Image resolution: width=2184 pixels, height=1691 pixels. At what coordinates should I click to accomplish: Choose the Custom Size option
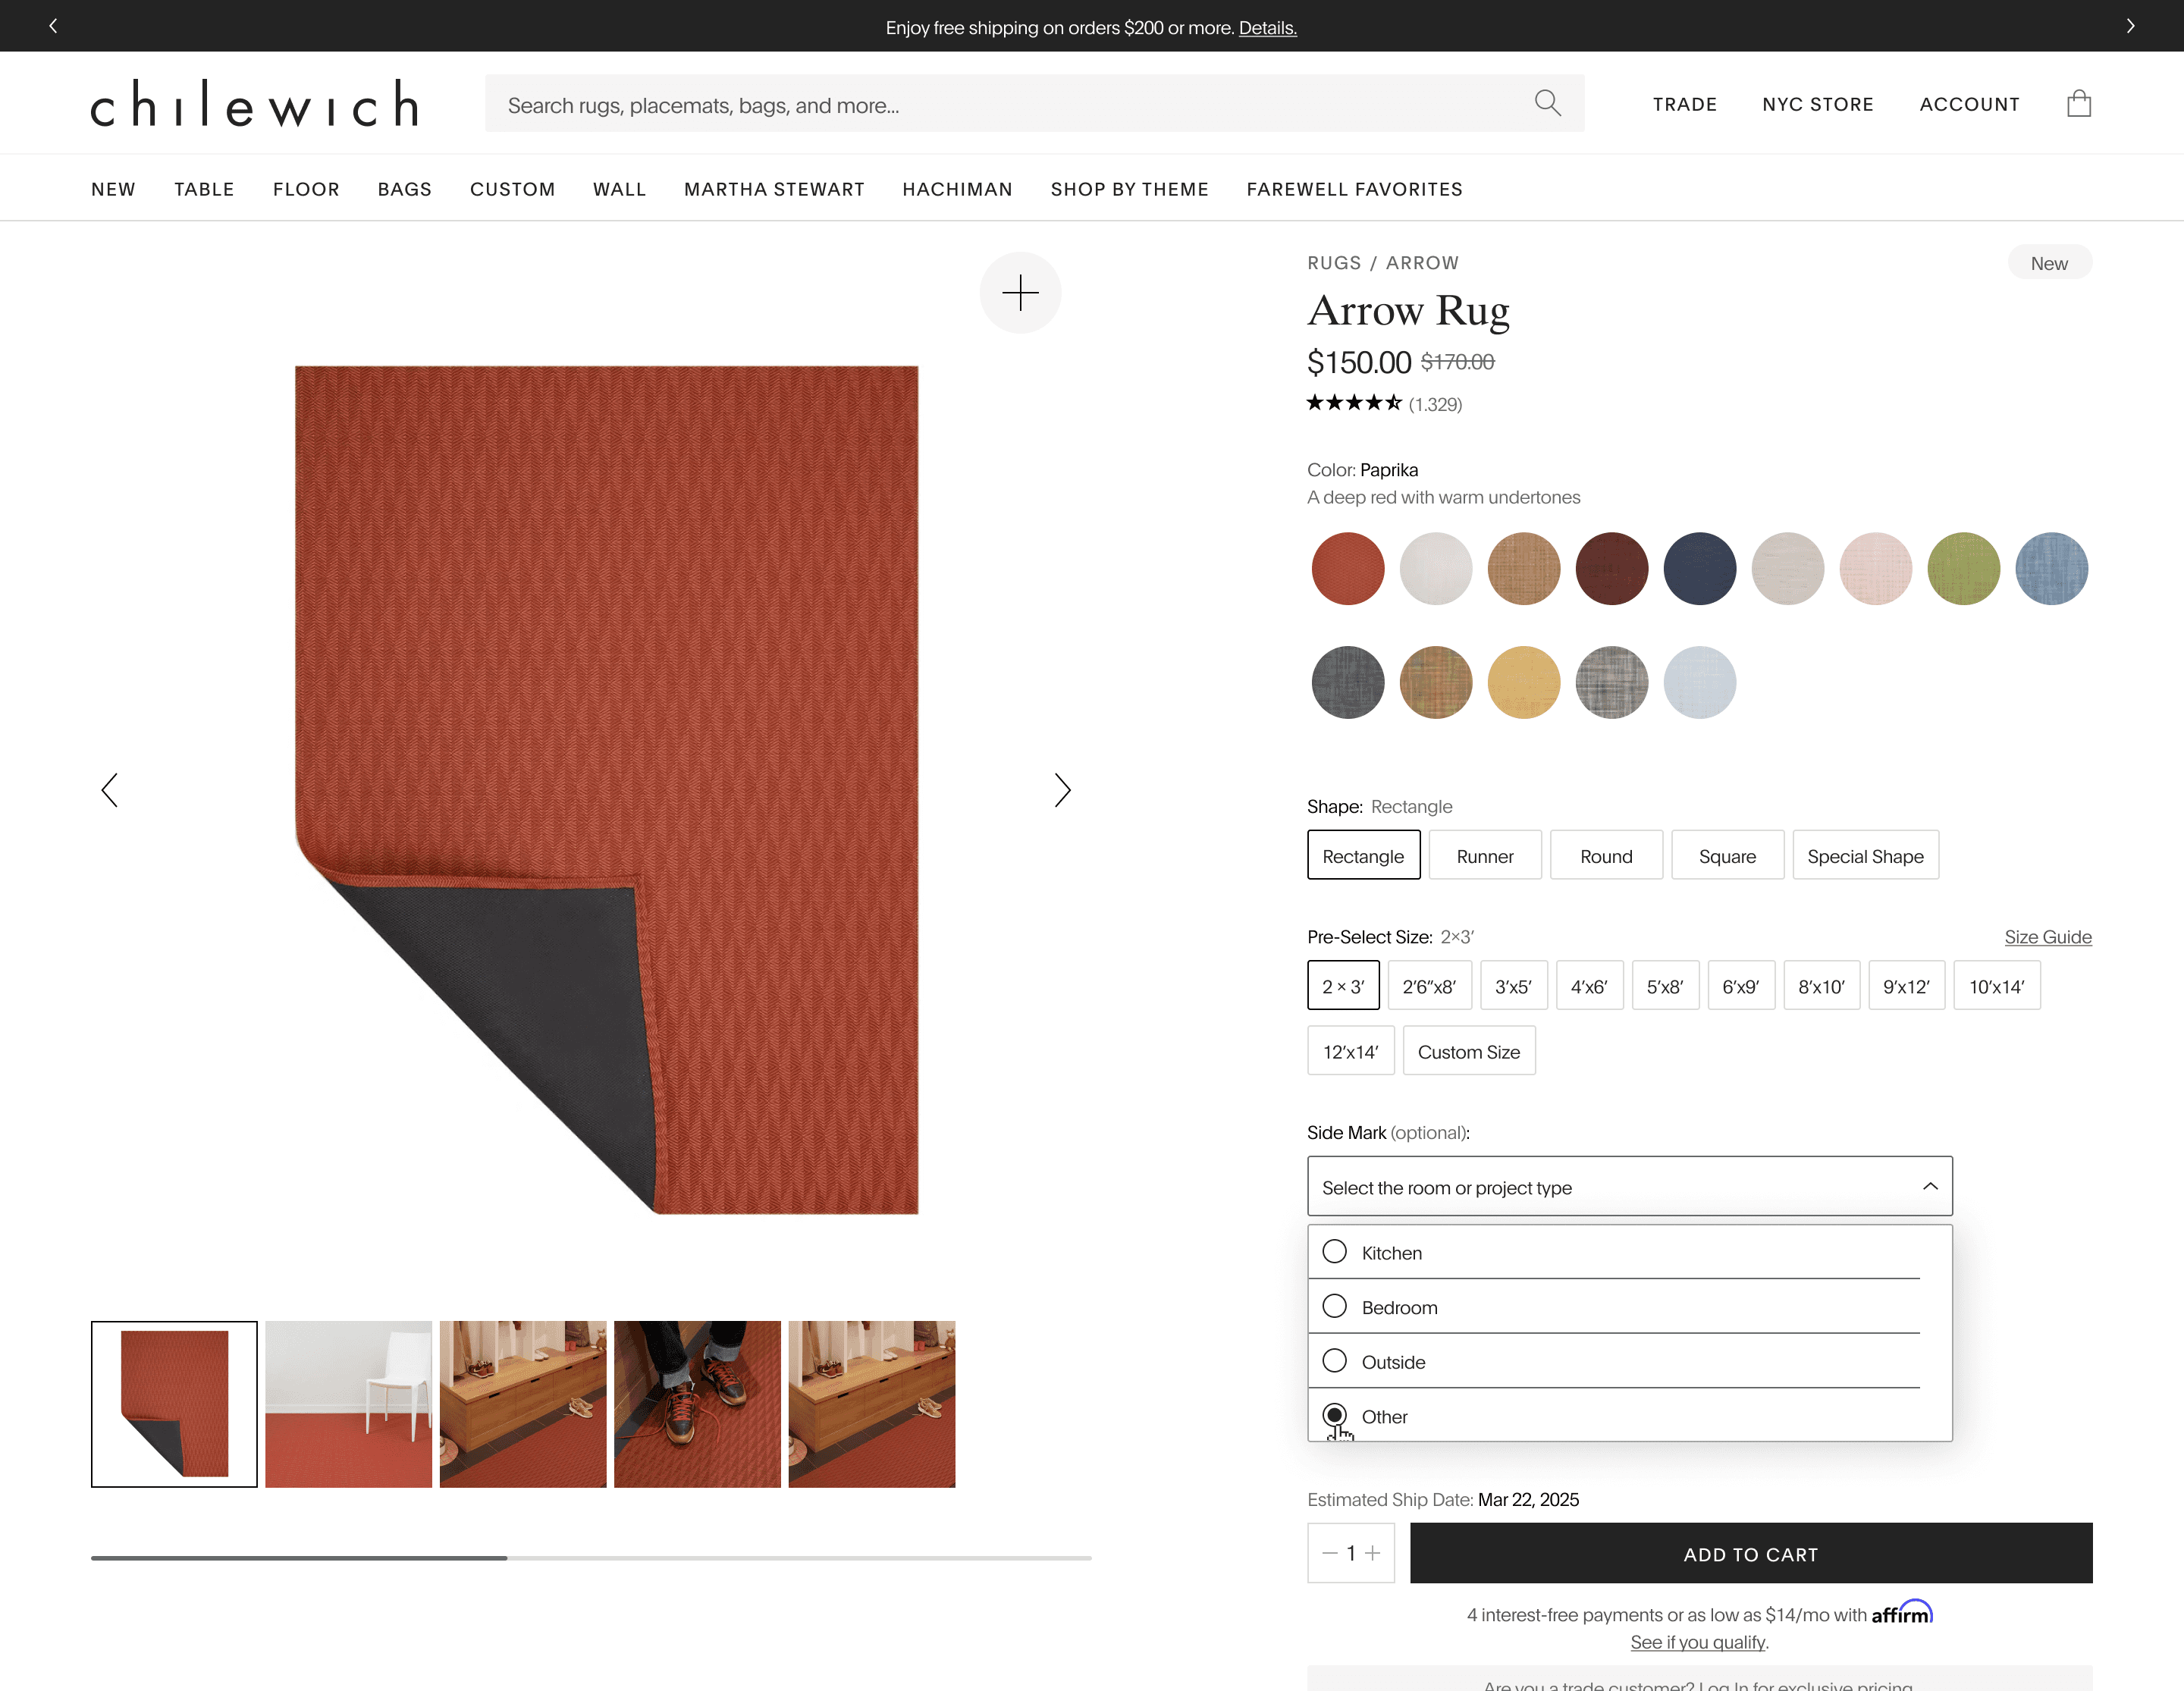click(x=1468, y=1051)
